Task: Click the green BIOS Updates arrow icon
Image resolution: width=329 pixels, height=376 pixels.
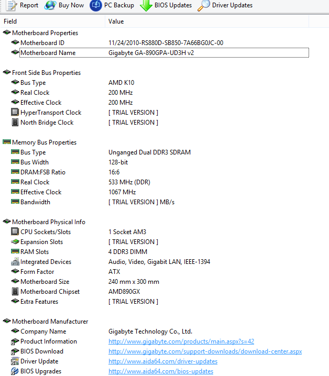Action: pyautogui.click(x=146, y=5)
